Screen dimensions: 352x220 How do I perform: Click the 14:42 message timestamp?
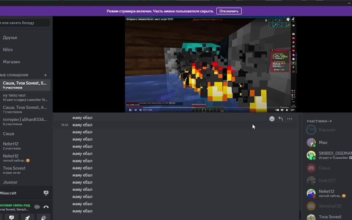click(x=65, y=125)
